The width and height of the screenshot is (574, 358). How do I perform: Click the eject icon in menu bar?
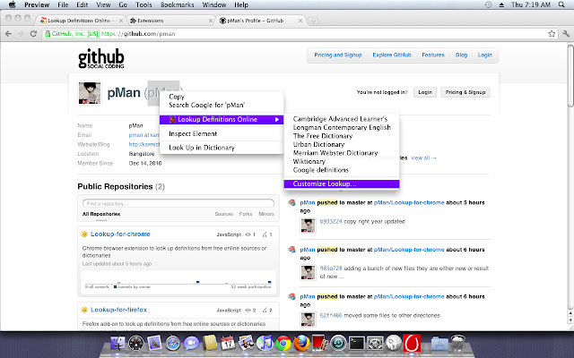(501, 4)
